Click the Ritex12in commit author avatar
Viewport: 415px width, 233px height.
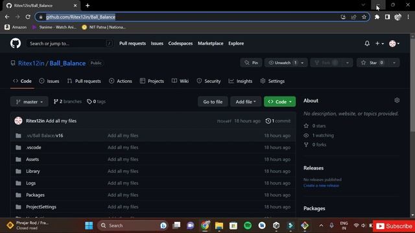tap(18, 121)
